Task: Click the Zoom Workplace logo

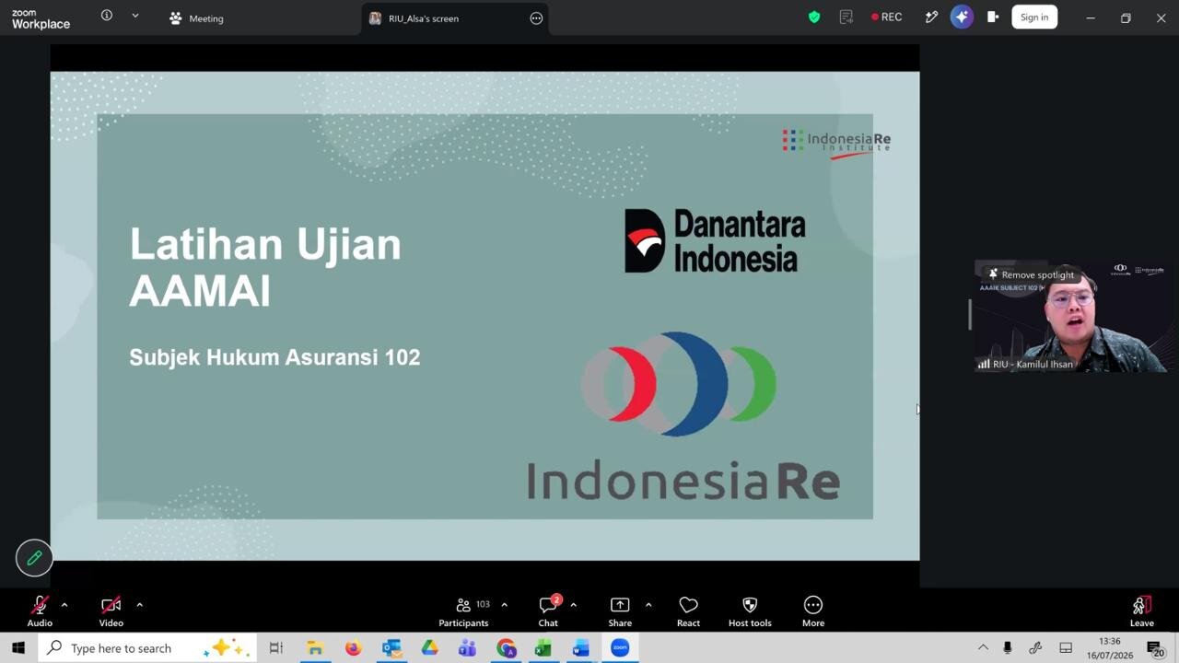Action: click(x=41, y=18)
